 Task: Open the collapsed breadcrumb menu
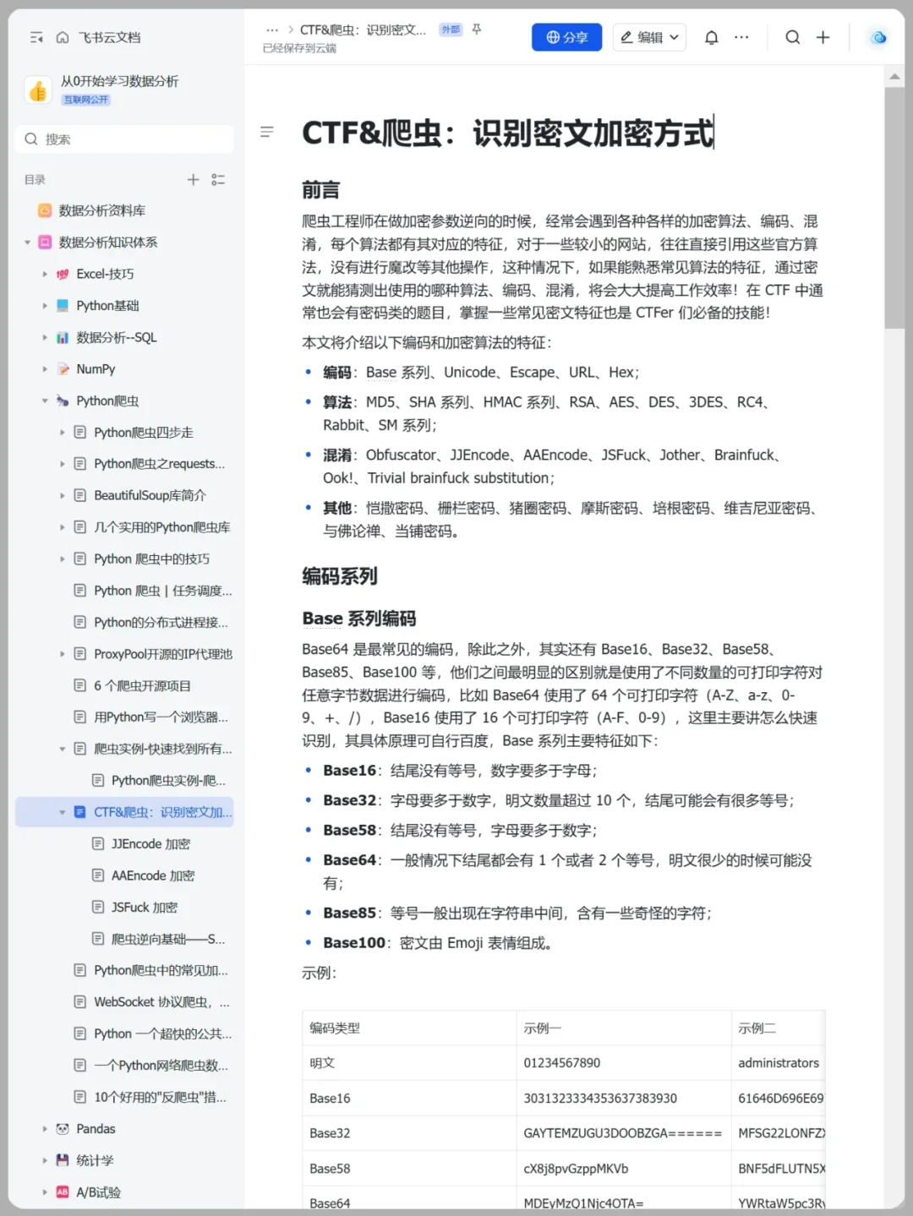pos(272,28)
